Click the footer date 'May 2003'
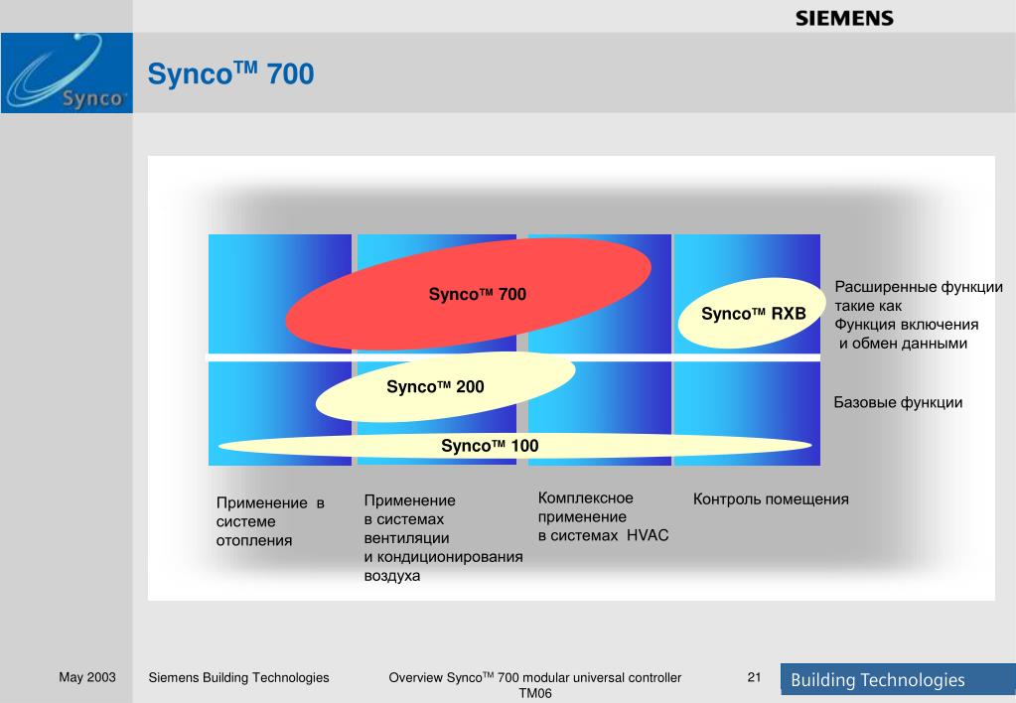 coord(86,677)
